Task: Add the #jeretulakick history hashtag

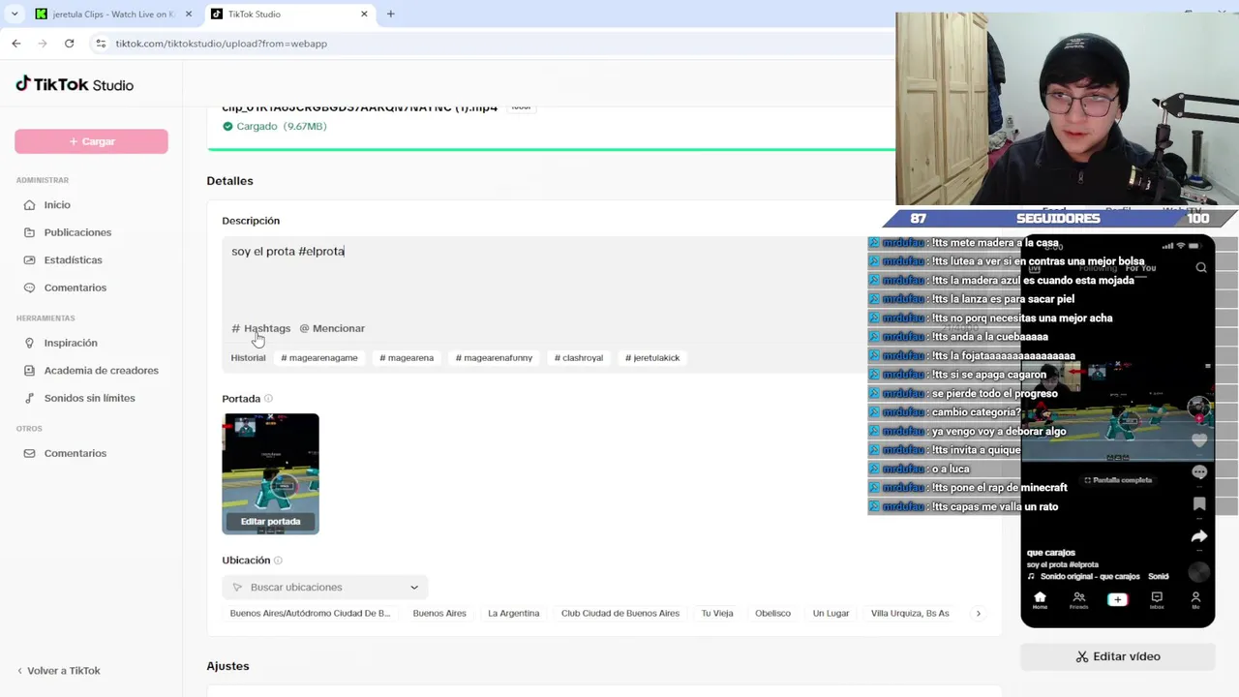Action: tap(652, 358)
